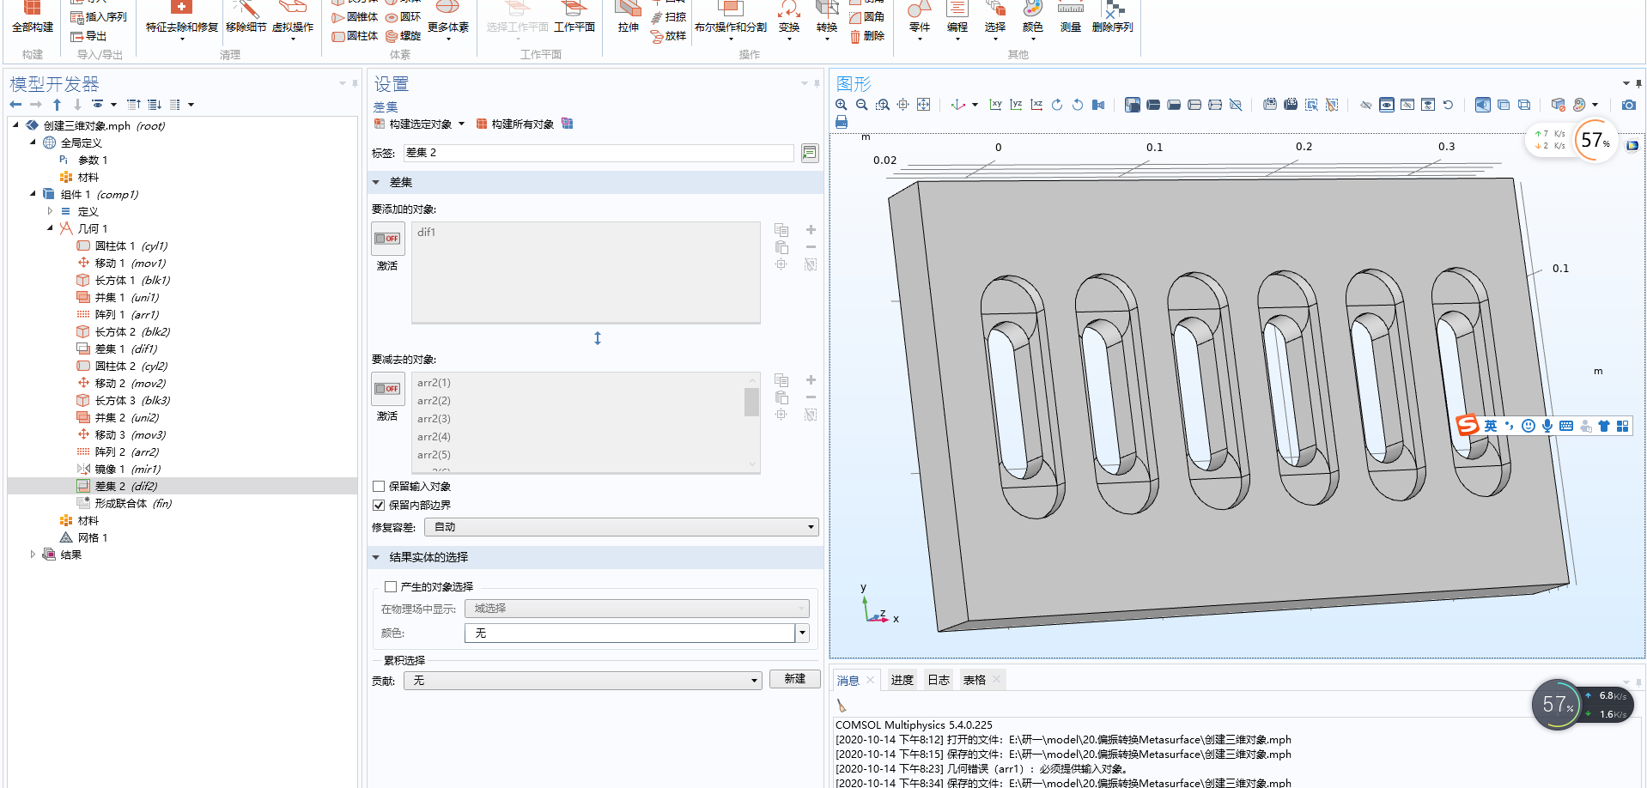Zoom out on the graphics window

pyautogui.click(x=862, y=105)
